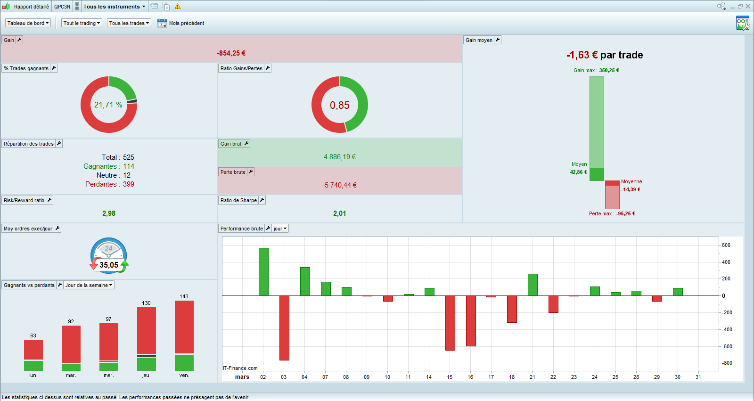Click the green winning segment of the lun. bar
Screen dimensions: 754x401
pyautogui.click(x=33, y=366)
